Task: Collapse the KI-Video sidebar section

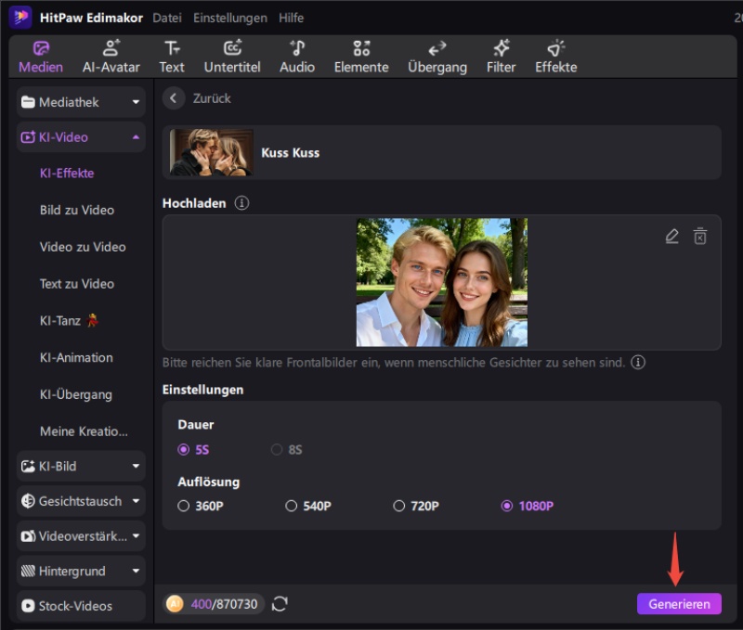Action: coord(81,137)
